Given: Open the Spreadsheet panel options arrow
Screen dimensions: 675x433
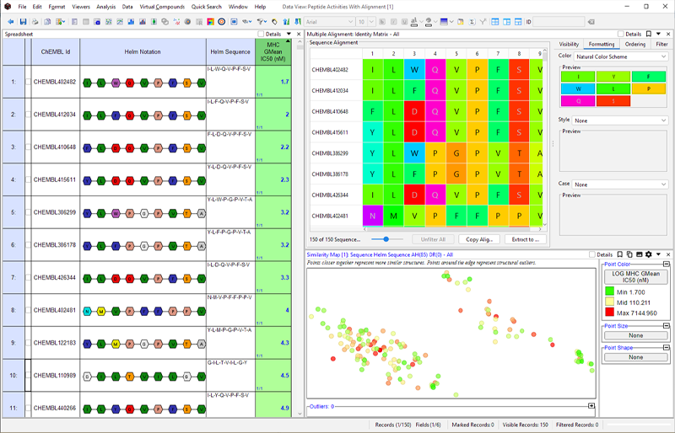Looking at the screenshot, I should coord(289,34).
